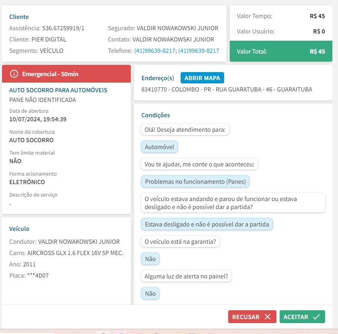This screenshot has width=338, height=334.
Task: Select Problemas no funcionamento (Panes) chip
Action: (x=195, y=181)
